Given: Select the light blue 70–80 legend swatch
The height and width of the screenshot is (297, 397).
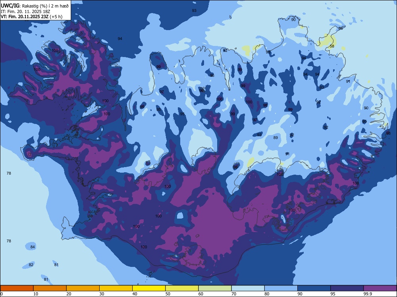Looking at the screenshot, I should pyautogui.click(x=248, y=288).
